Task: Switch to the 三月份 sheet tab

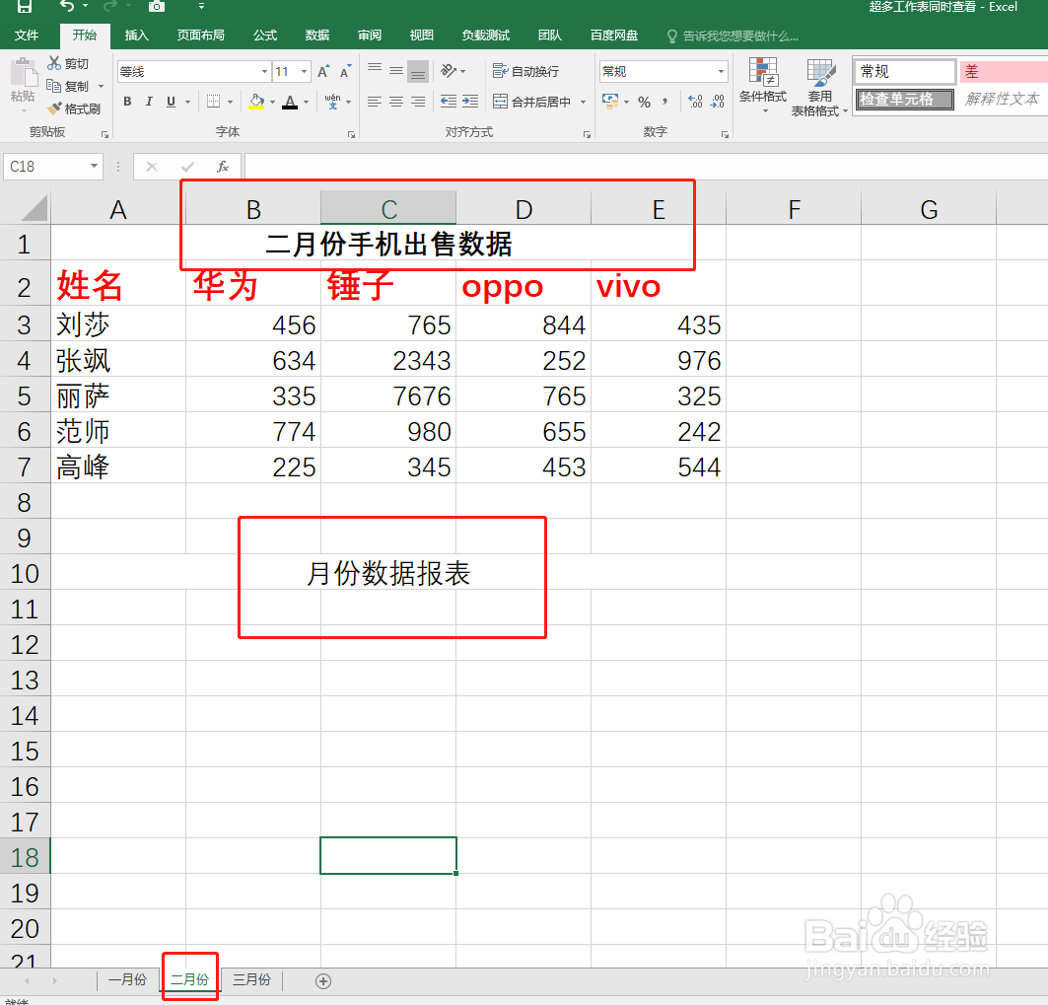Action: coord(251,979)
